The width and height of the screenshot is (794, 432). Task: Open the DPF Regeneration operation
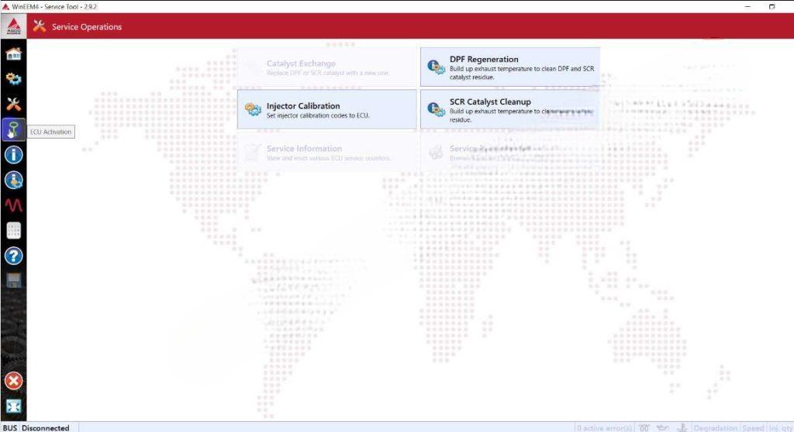509,67
